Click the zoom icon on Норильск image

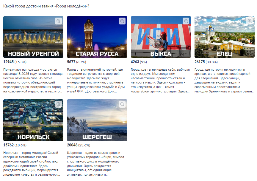pyautogui.click(x=58, y=104)
